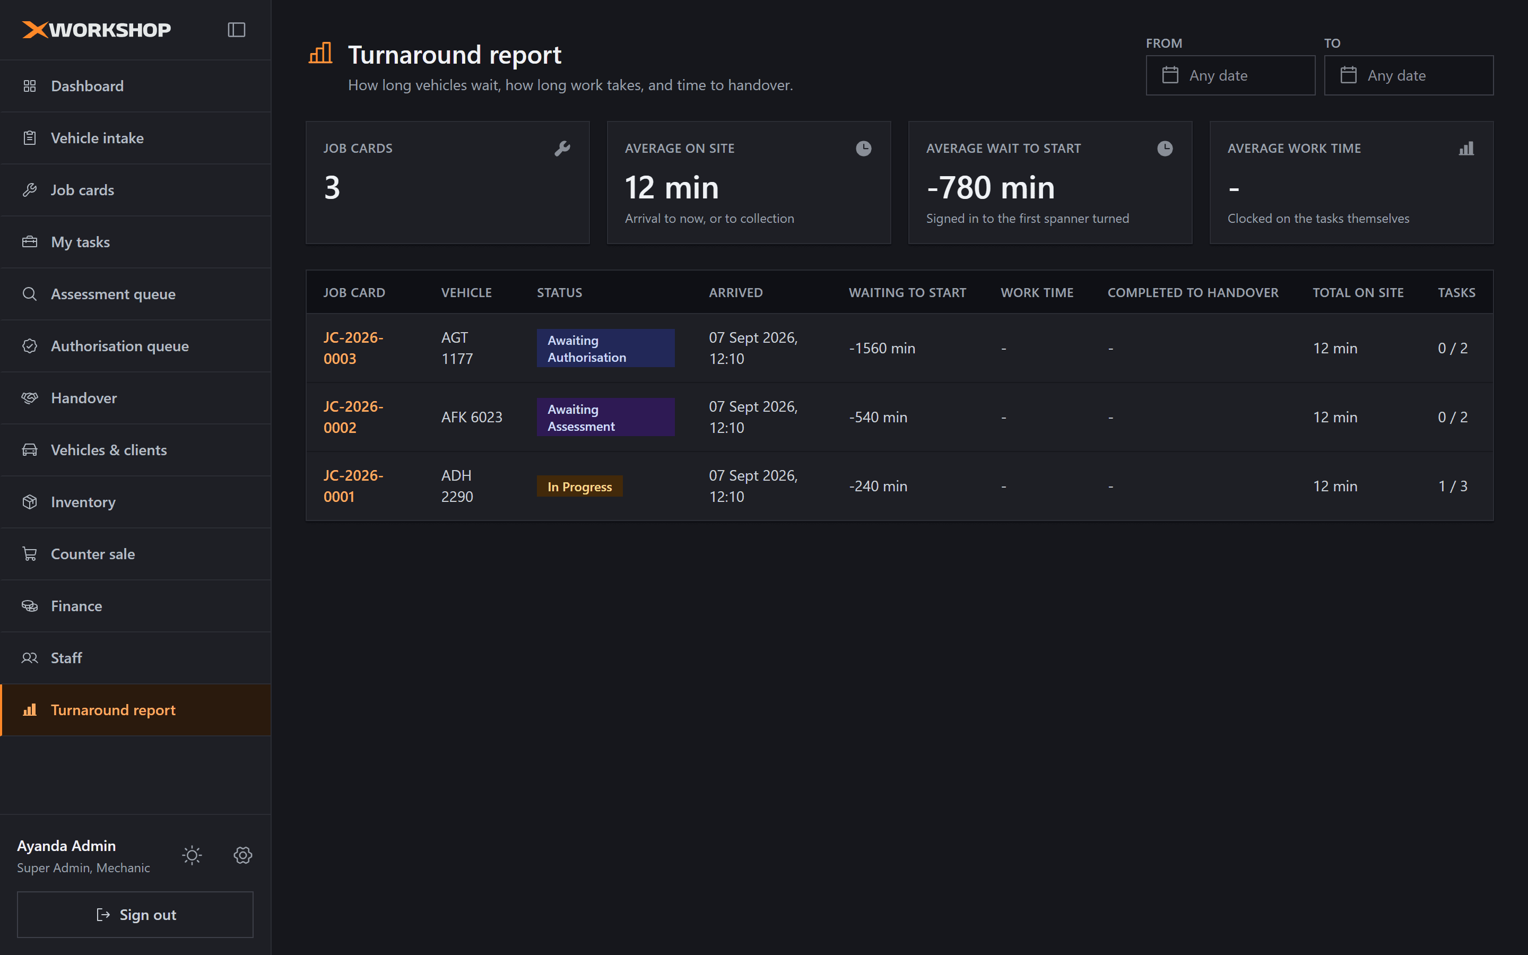Image resolution: width=1528 pixels, height=955 pixels.
Task: Open Counter sale
Action: [x=136, y=554]
